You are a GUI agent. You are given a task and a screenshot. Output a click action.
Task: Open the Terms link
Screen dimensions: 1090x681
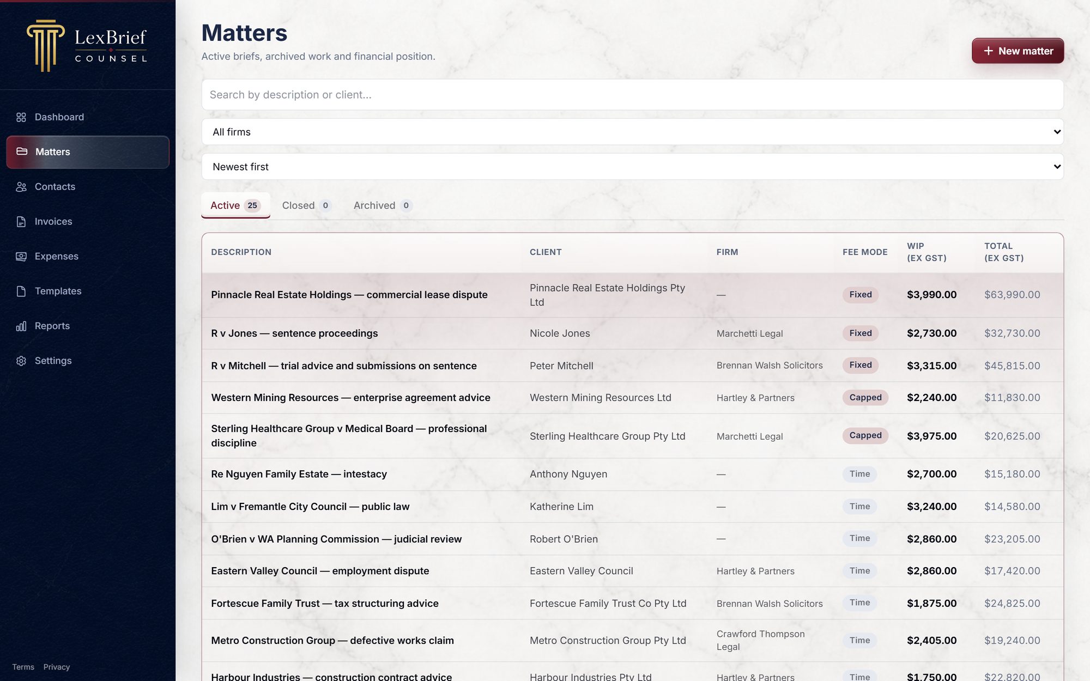[23, 667]
